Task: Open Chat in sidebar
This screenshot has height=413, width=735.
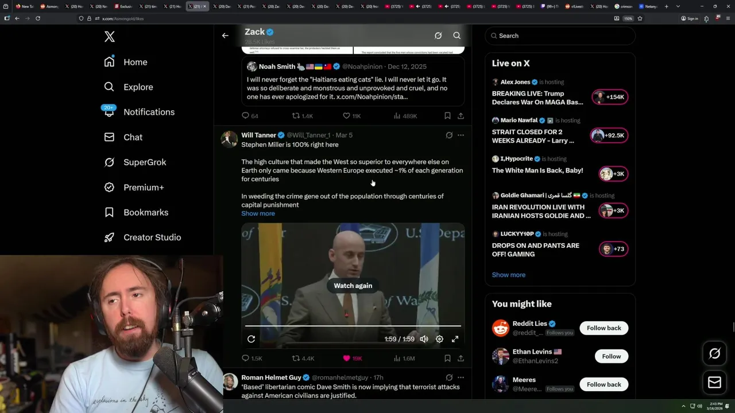Action: (123, 137)
